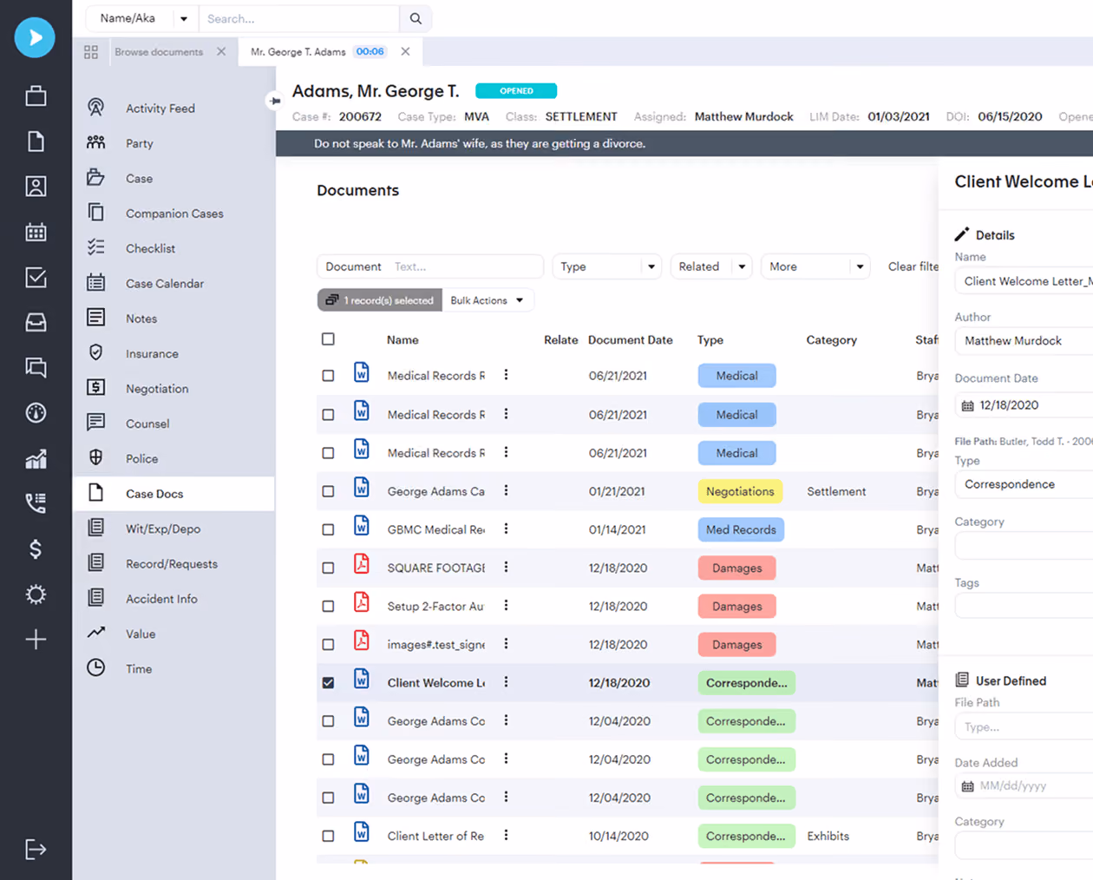Close the Browse documents tab

[x=221, y=52]
